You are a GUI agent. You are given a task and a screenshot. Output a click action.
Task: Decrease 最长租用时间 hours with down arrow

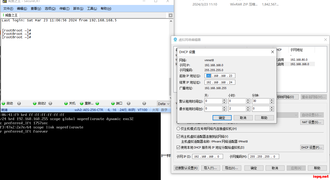[x=248, y=110]
